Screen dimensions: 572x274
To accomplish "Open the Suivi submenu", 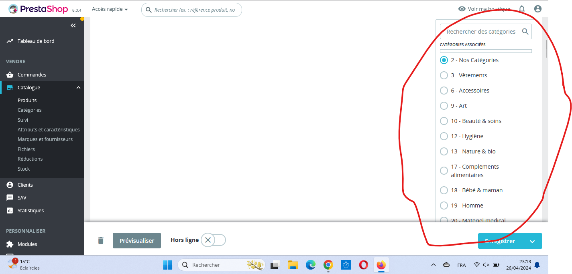I will 23,120.
